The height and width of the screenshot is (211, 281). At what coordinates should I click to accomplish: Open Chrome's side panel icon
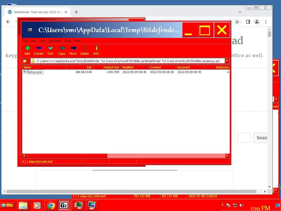(248, 22)
